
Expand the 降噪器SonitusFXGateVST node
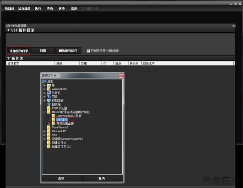[45, 139]
